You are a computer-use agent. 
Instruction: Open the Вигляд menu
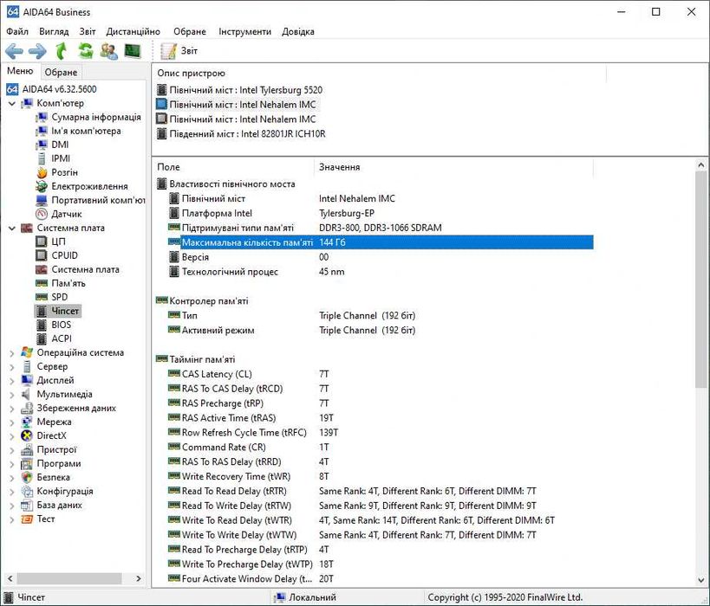click(54, 32)
